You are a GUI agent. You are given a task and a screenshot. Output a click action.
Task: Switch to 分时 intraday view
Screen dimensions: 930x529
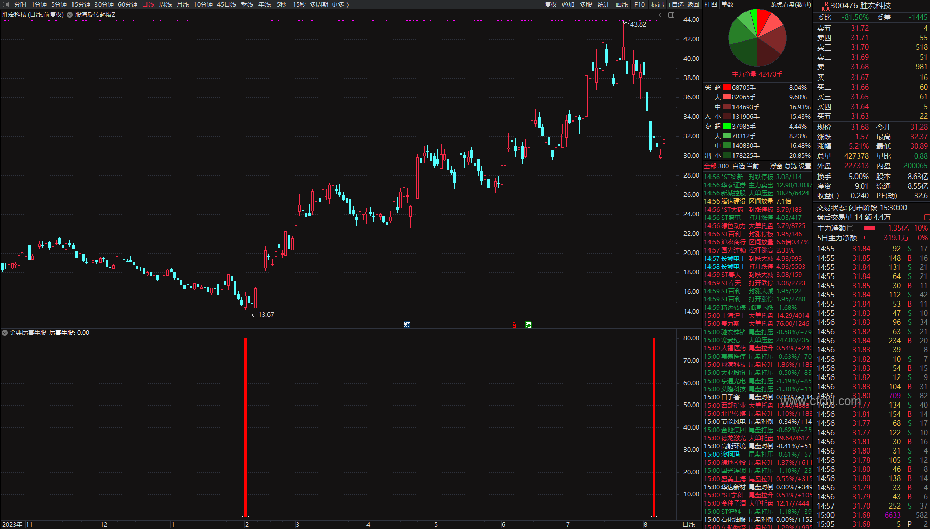(x=20, y=4)
